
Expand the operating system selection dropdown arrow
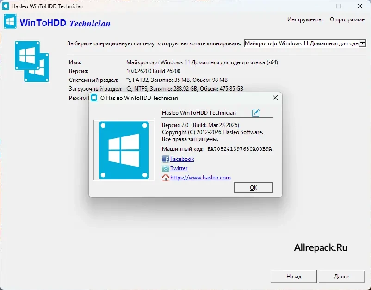362,43
